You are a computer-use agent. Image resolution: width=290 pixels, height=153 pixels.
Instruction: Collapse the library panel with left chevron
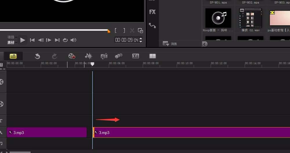coord(204,44)
